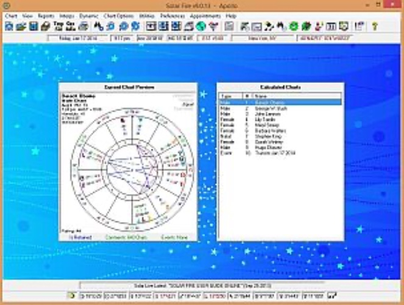Click the save disk toolbar icon
The height and width of the screenshot is (305, 404).
point(34,26)
